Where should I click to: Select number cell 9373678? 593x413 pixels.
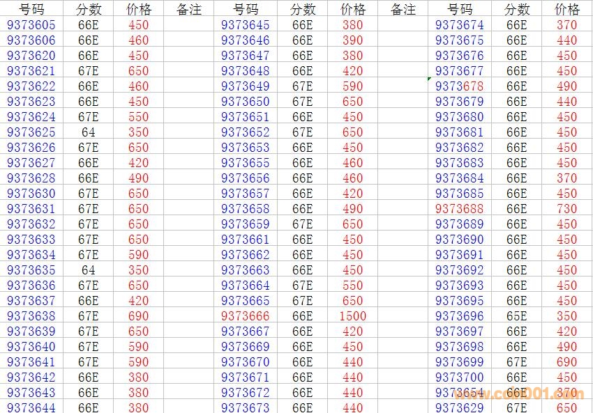tap(459, 86)
